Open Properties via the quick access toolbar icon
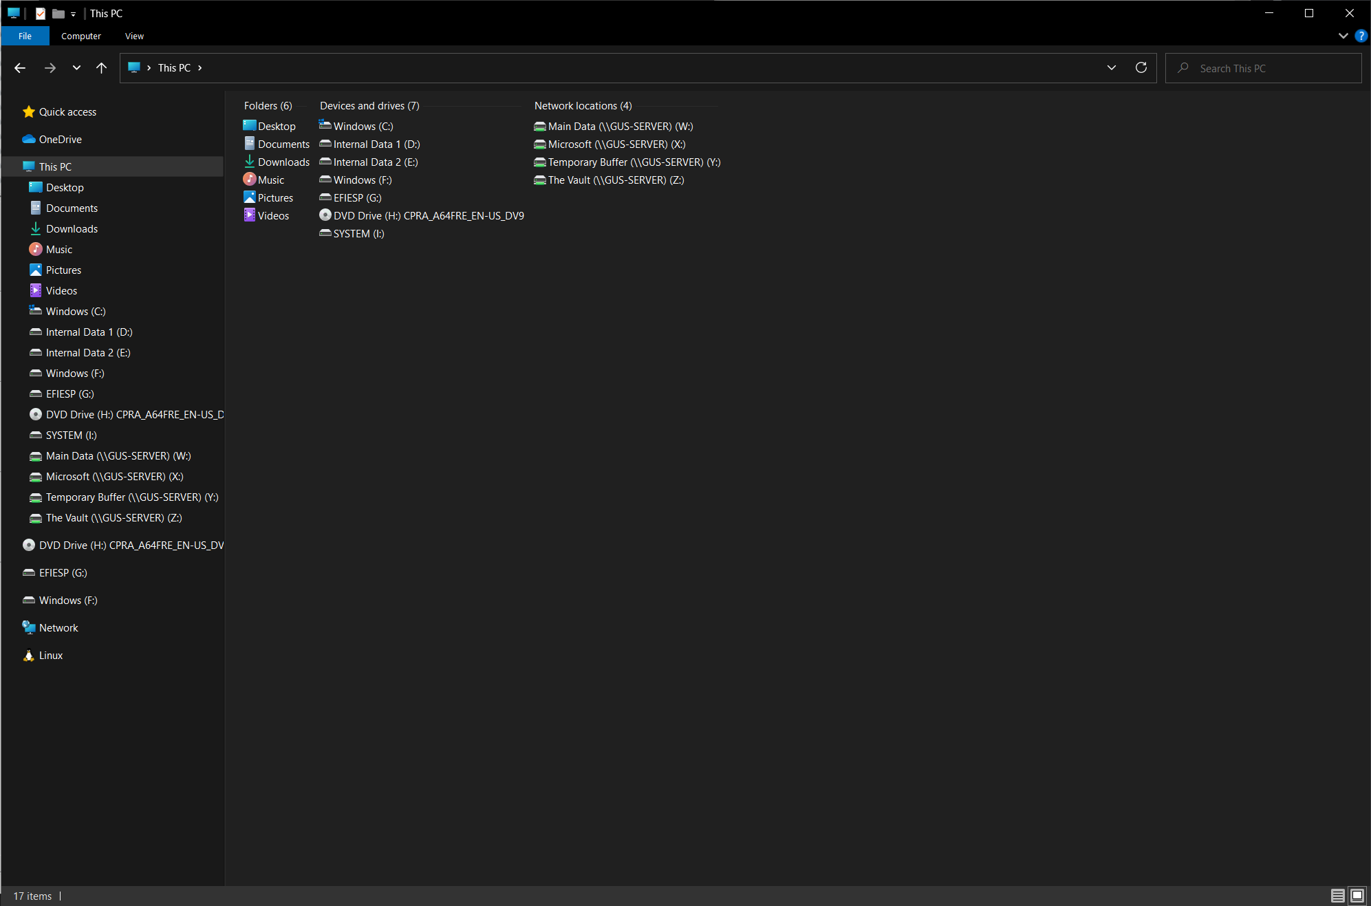The width and height of the screenshot is (1371, 906). (x=41, y=13)
